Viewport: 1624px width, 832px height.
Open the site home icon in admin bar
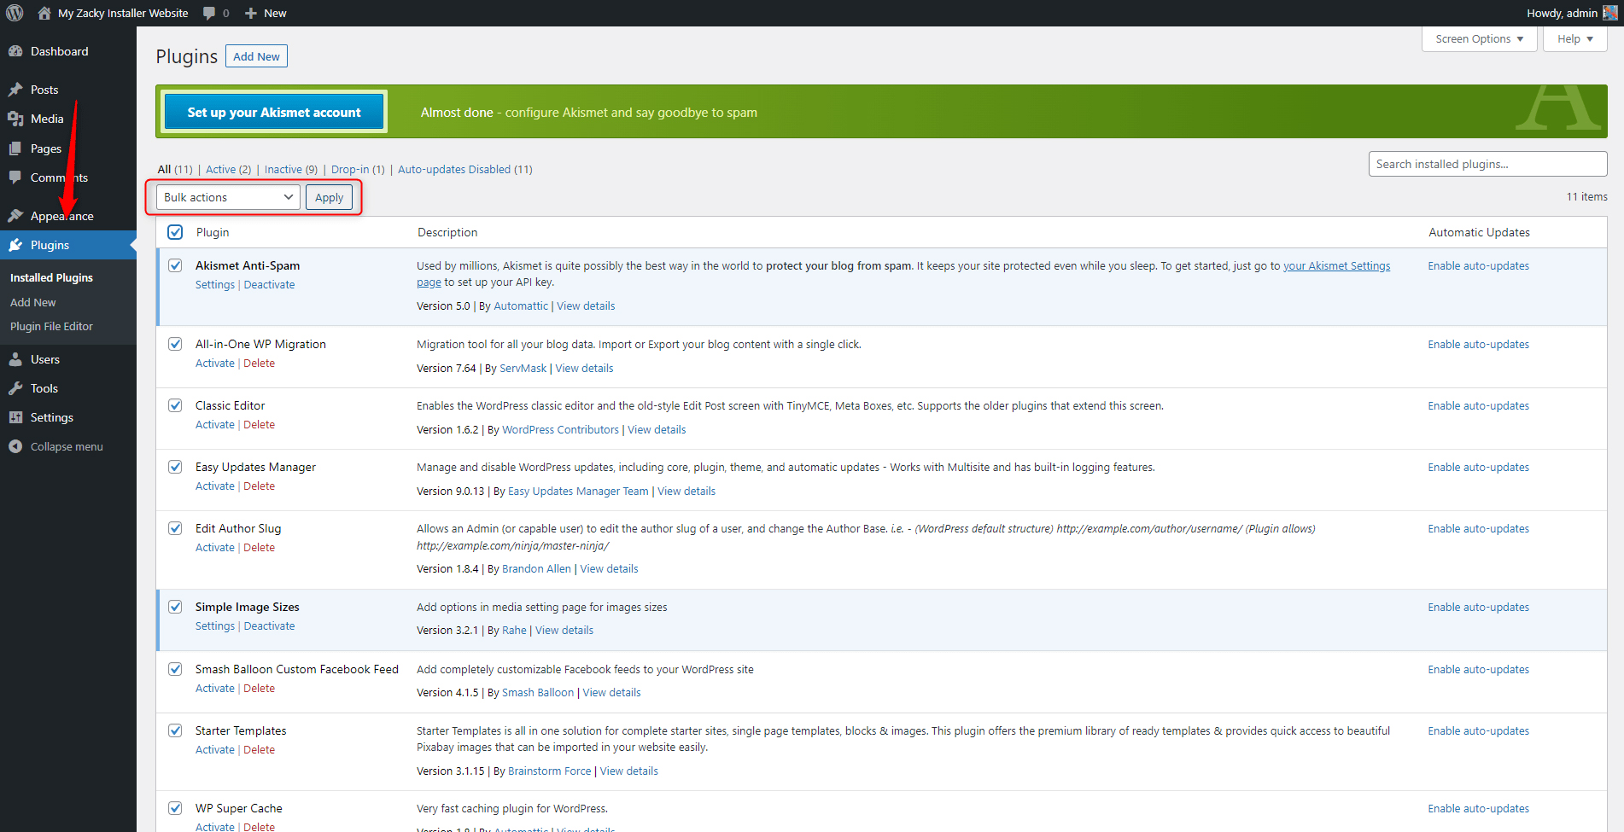44,13
